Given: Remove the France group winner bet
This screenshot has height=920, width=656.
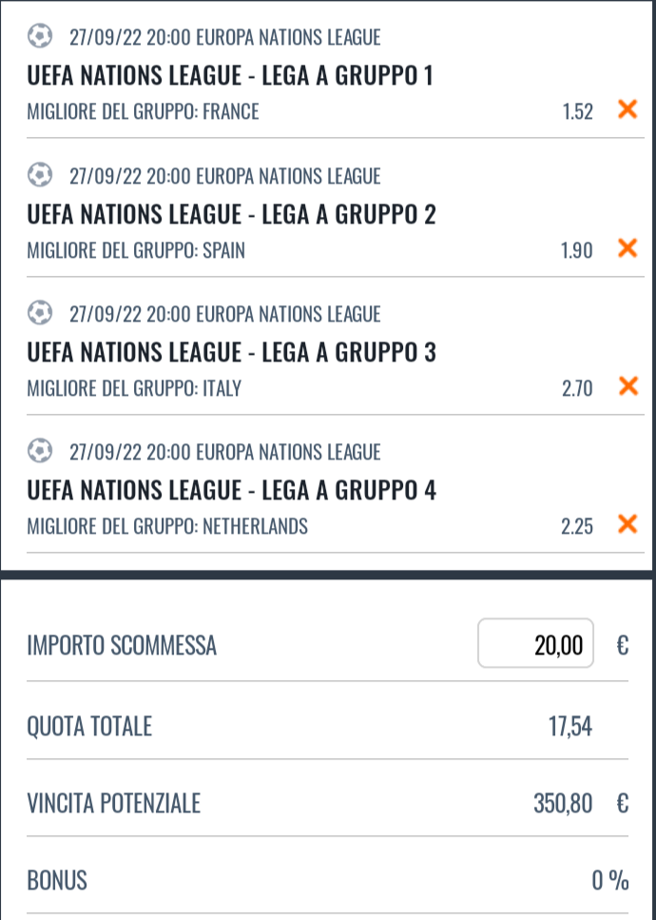Looking at the screenshot, I should (627, 110).
